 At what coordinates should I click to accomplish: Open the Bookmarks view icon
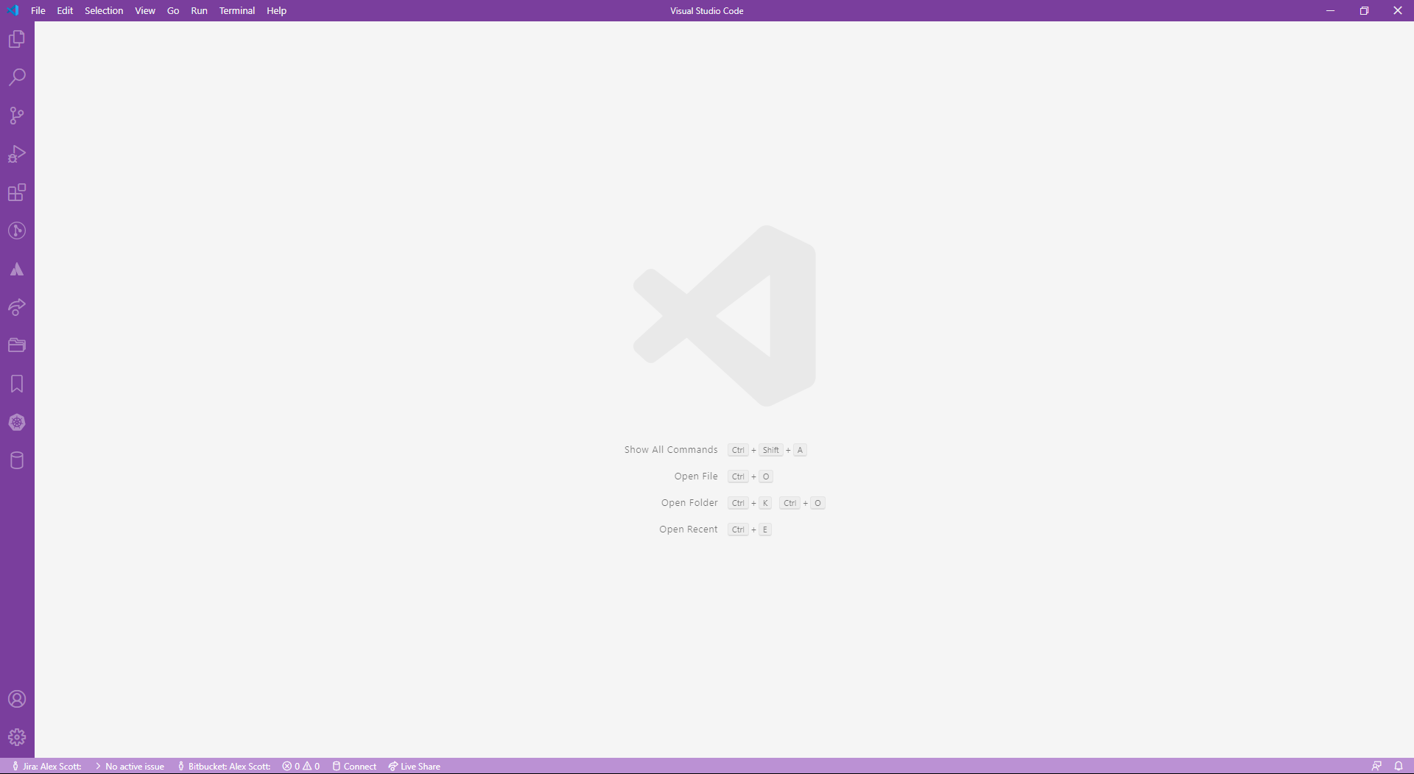[x=17, y=384]
